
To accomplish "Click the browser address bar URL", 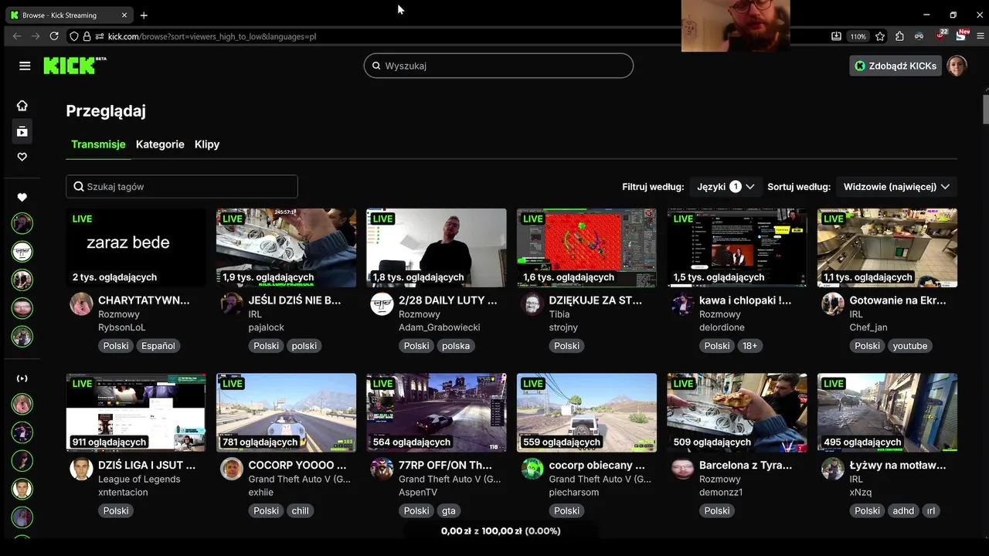I will pos(212,36).
